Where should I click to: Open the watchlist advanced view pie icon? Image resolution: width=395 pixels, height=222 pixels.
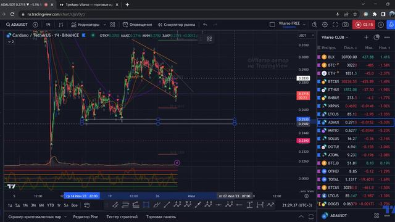[x=376, y=37]
